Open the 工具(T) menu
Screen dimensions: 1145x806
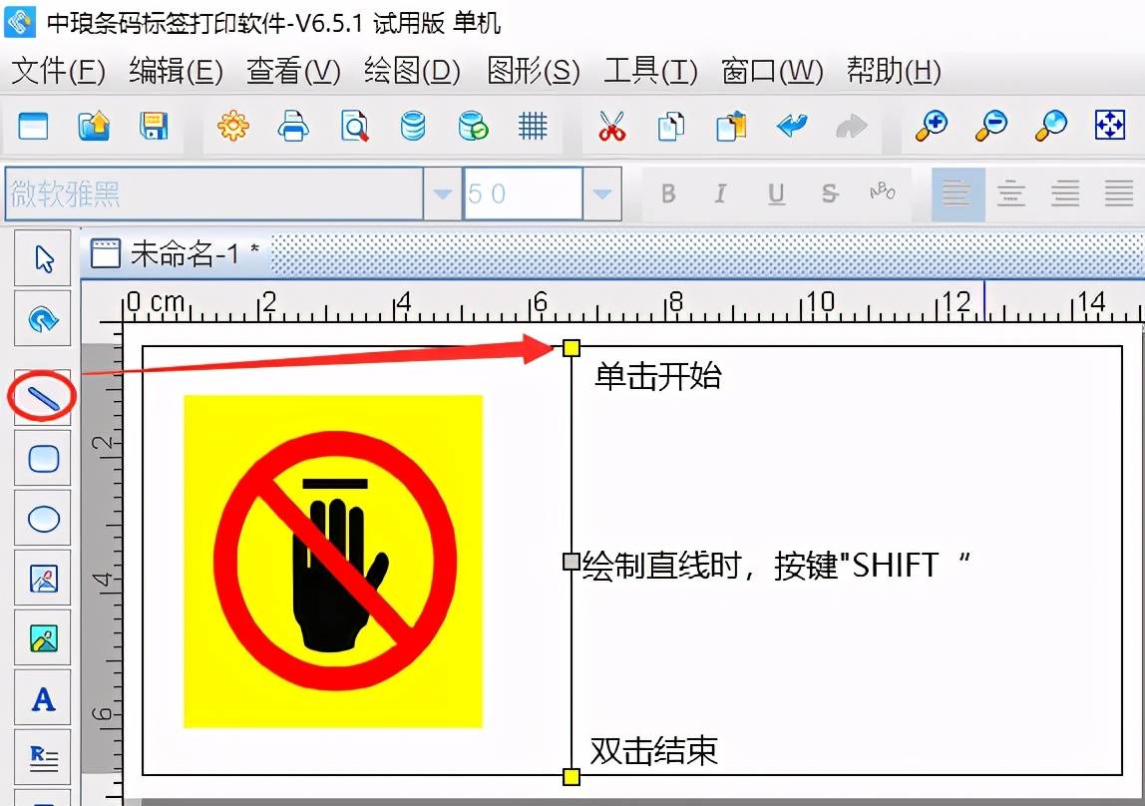click(650, 71)
